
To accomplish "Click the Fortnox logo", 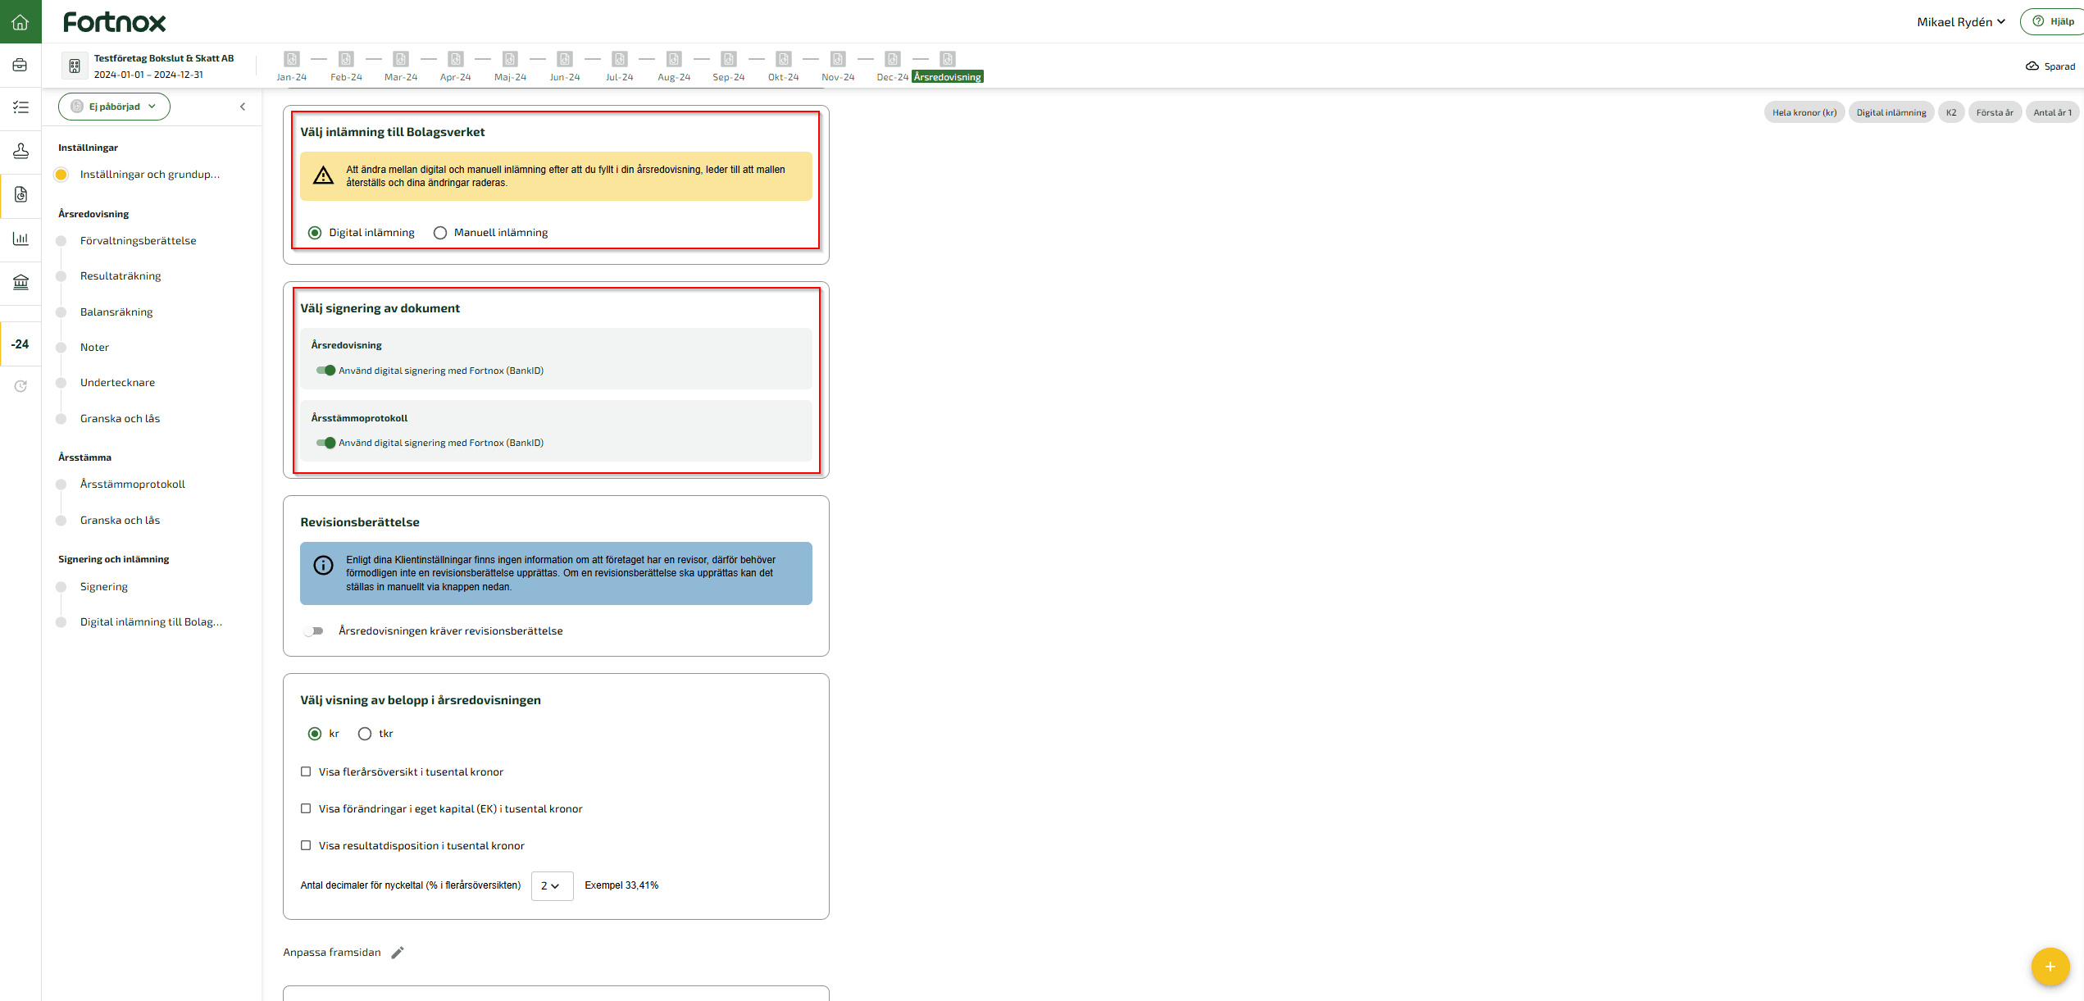I will point(115,22).
